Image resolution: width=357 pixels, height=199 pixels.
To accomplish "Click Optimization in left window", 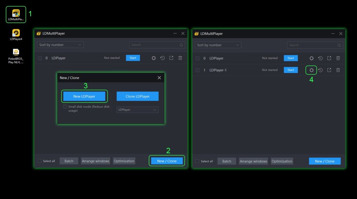I will tap(124, 161).
